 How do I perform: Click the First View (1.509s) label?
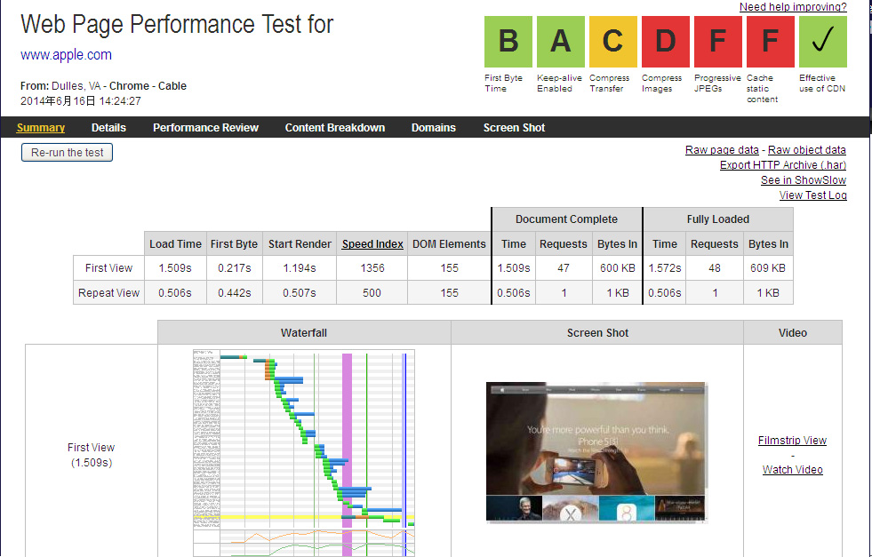point(91,455)
